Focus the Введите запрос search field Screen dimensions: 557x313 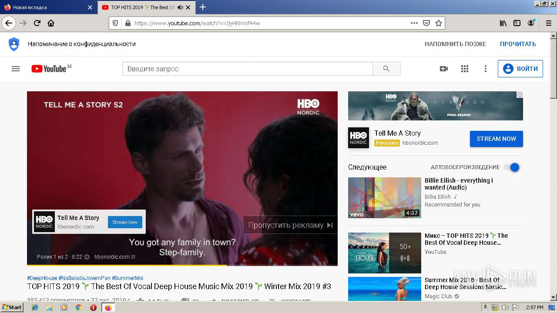click(247, 69)
